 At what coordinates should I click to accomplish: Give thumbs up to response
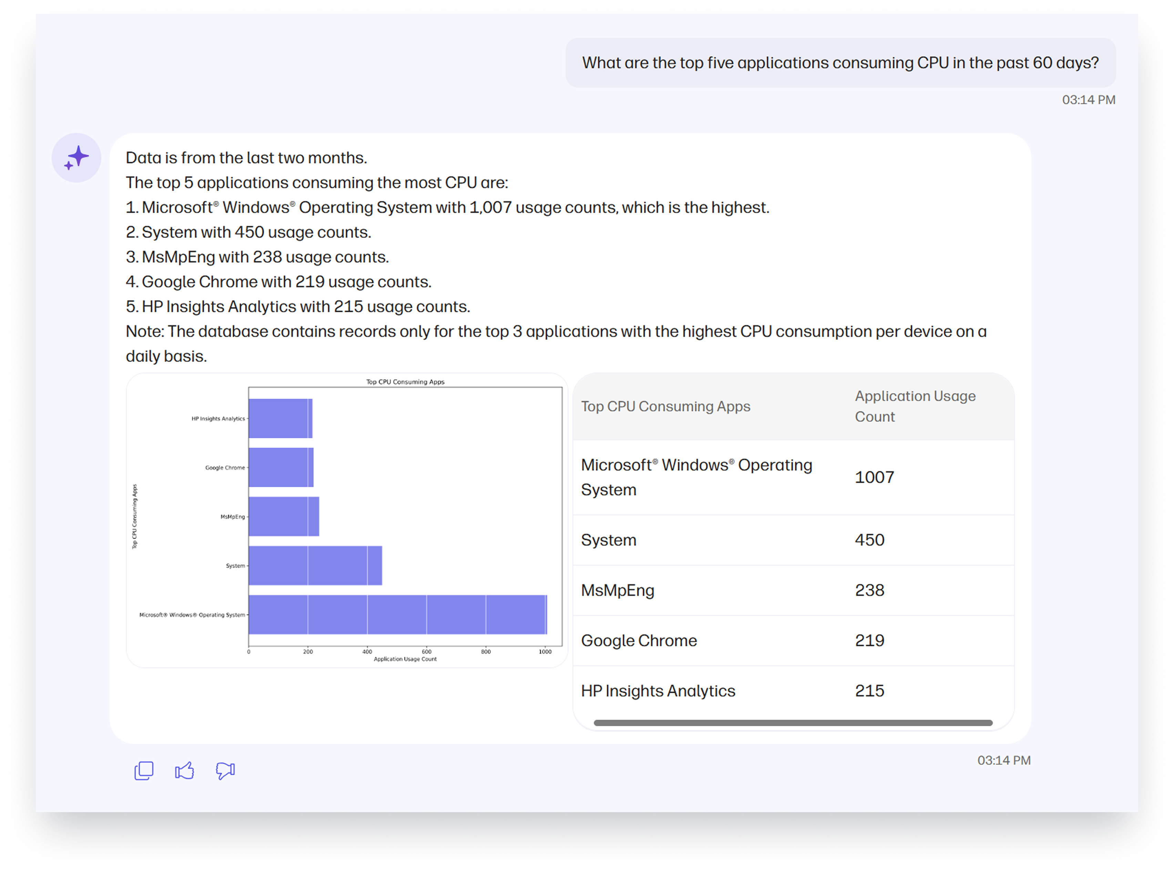(184, 771)
